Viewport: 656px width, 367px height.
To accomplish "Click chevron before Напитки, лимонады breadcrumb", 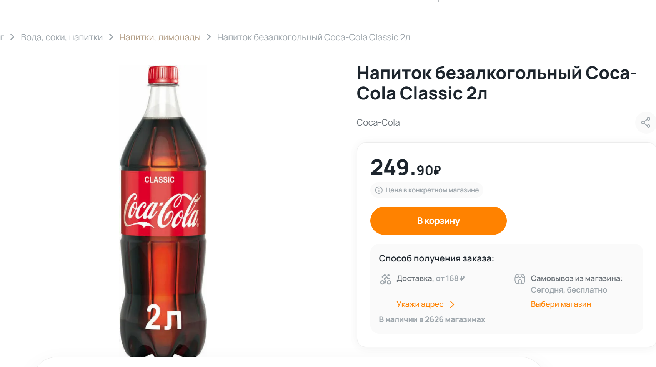I will point(111,37).
